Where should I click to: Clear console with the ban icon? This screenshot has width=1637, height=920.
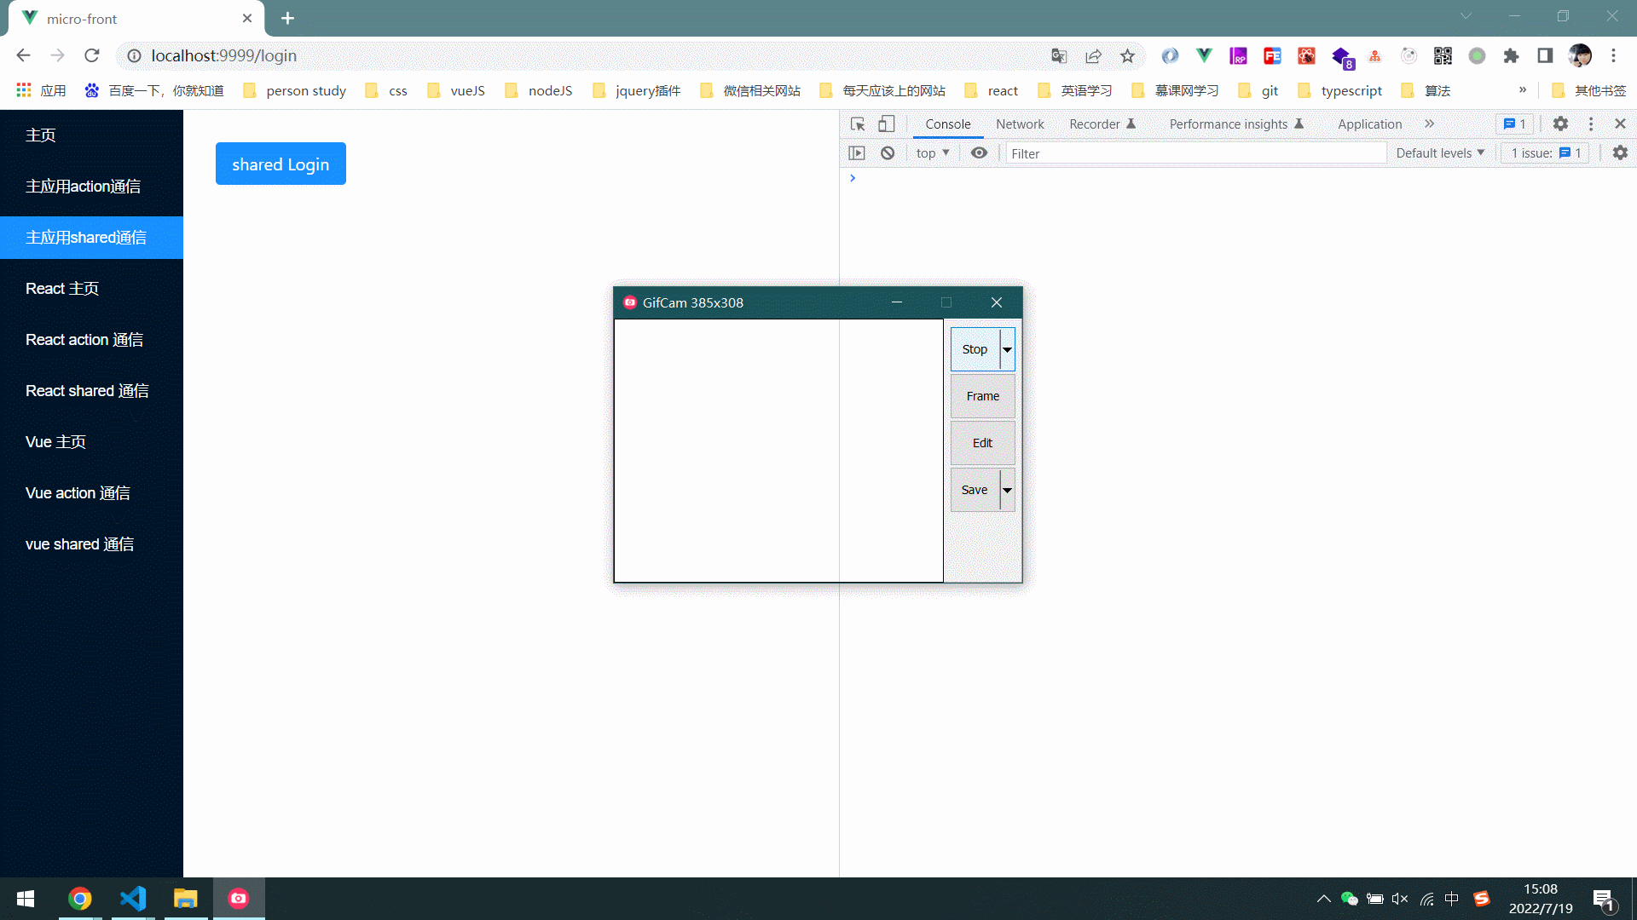pyautogui.click(x=888, y=153)
